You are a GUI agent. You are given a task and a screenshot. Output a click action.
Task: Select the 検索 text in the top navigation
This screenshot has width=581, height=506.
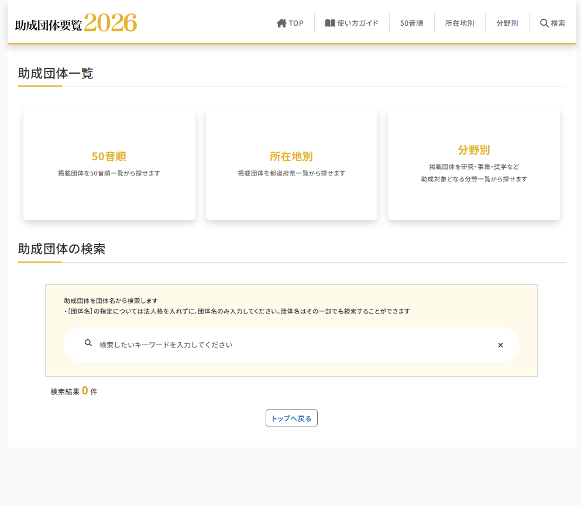click(558, 23)
